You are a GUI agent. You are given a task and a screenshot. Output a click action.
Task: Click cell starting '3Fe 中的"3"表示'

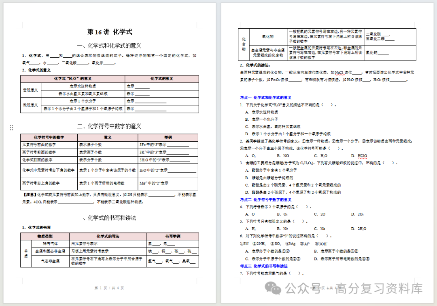(168, 145)
